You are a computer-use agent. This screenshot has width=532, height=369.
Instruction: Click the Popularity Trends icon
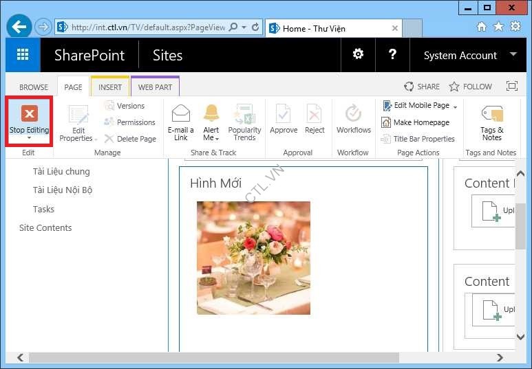click(244, 114)
